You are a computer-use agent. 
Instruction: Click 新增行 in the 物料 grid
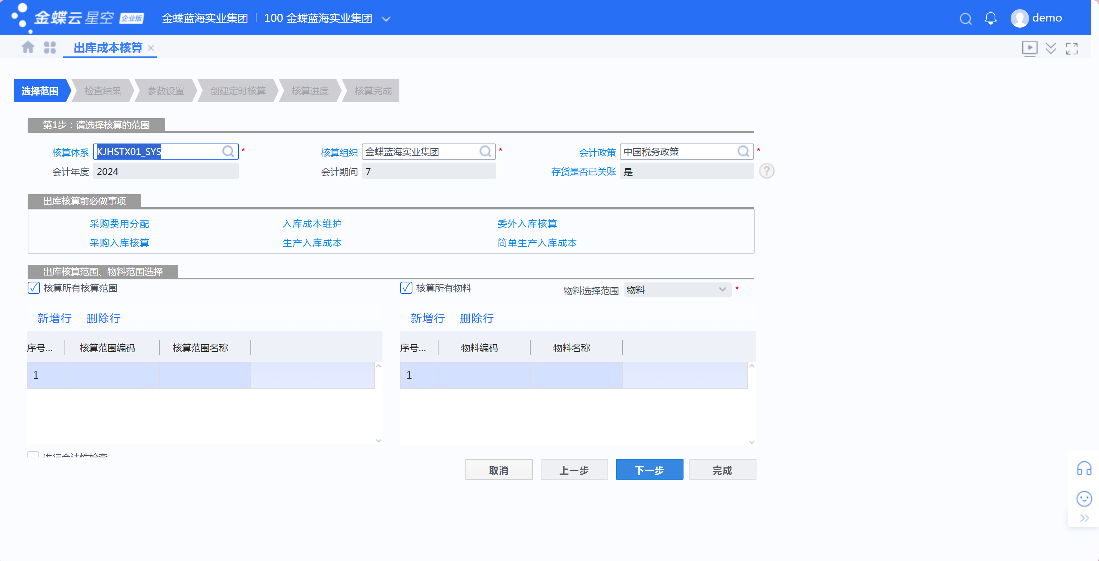point(427,318)
